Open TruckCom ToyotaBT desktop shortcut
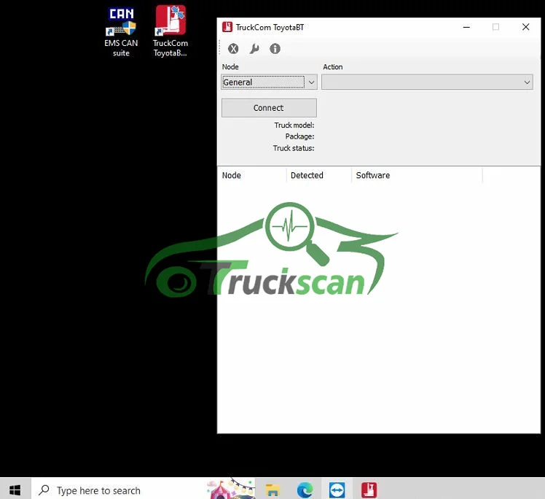 pyautogui.click(x=170, y=31)
